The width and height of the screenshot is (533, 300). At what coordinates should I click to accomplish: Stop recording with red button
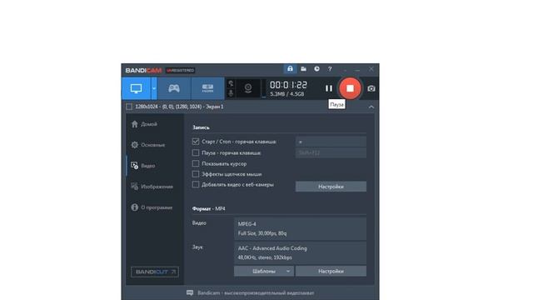(350, 88)
